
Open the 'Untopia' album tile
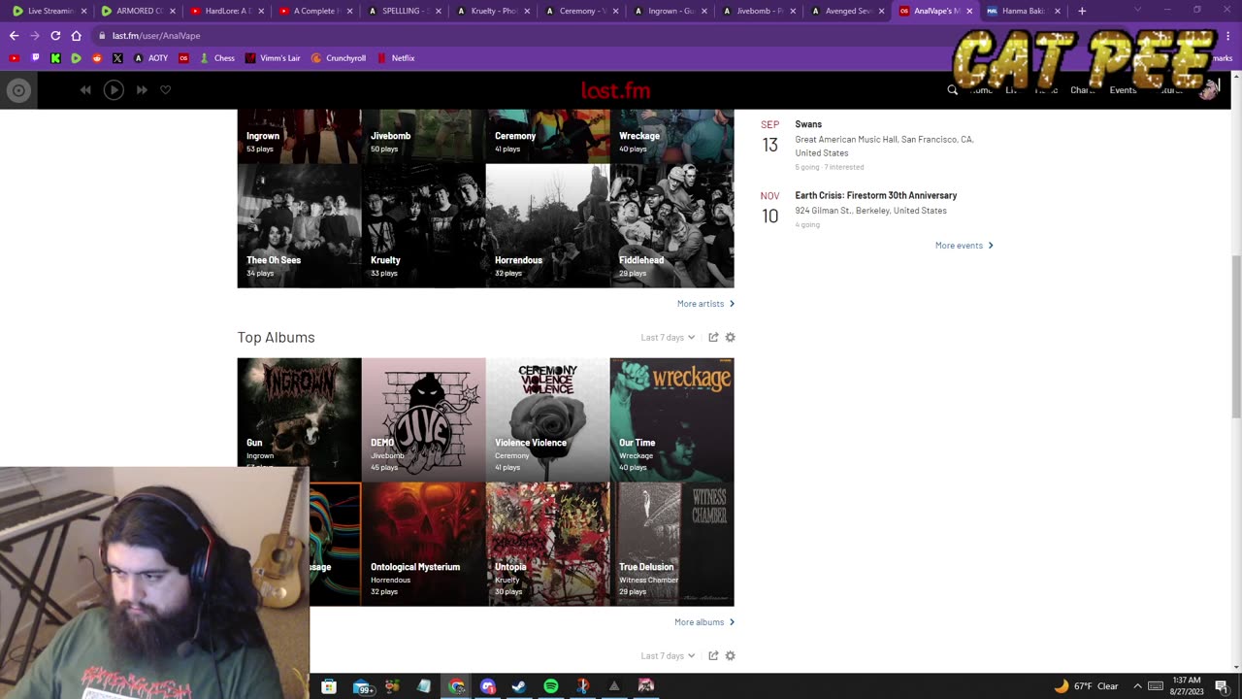(x=547, y=544)
